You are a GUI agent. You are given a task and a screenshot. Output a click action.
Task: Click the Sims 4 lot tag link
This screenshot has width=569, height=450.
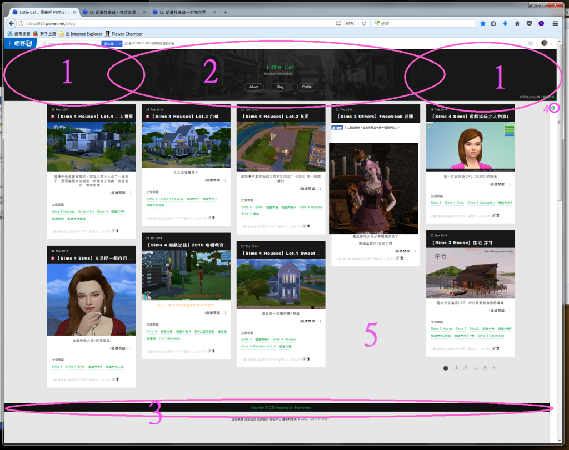pyautogui.click(x=86, y=211)
